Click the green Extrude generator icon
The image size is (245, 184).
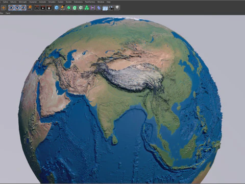(x=75, y=8)
